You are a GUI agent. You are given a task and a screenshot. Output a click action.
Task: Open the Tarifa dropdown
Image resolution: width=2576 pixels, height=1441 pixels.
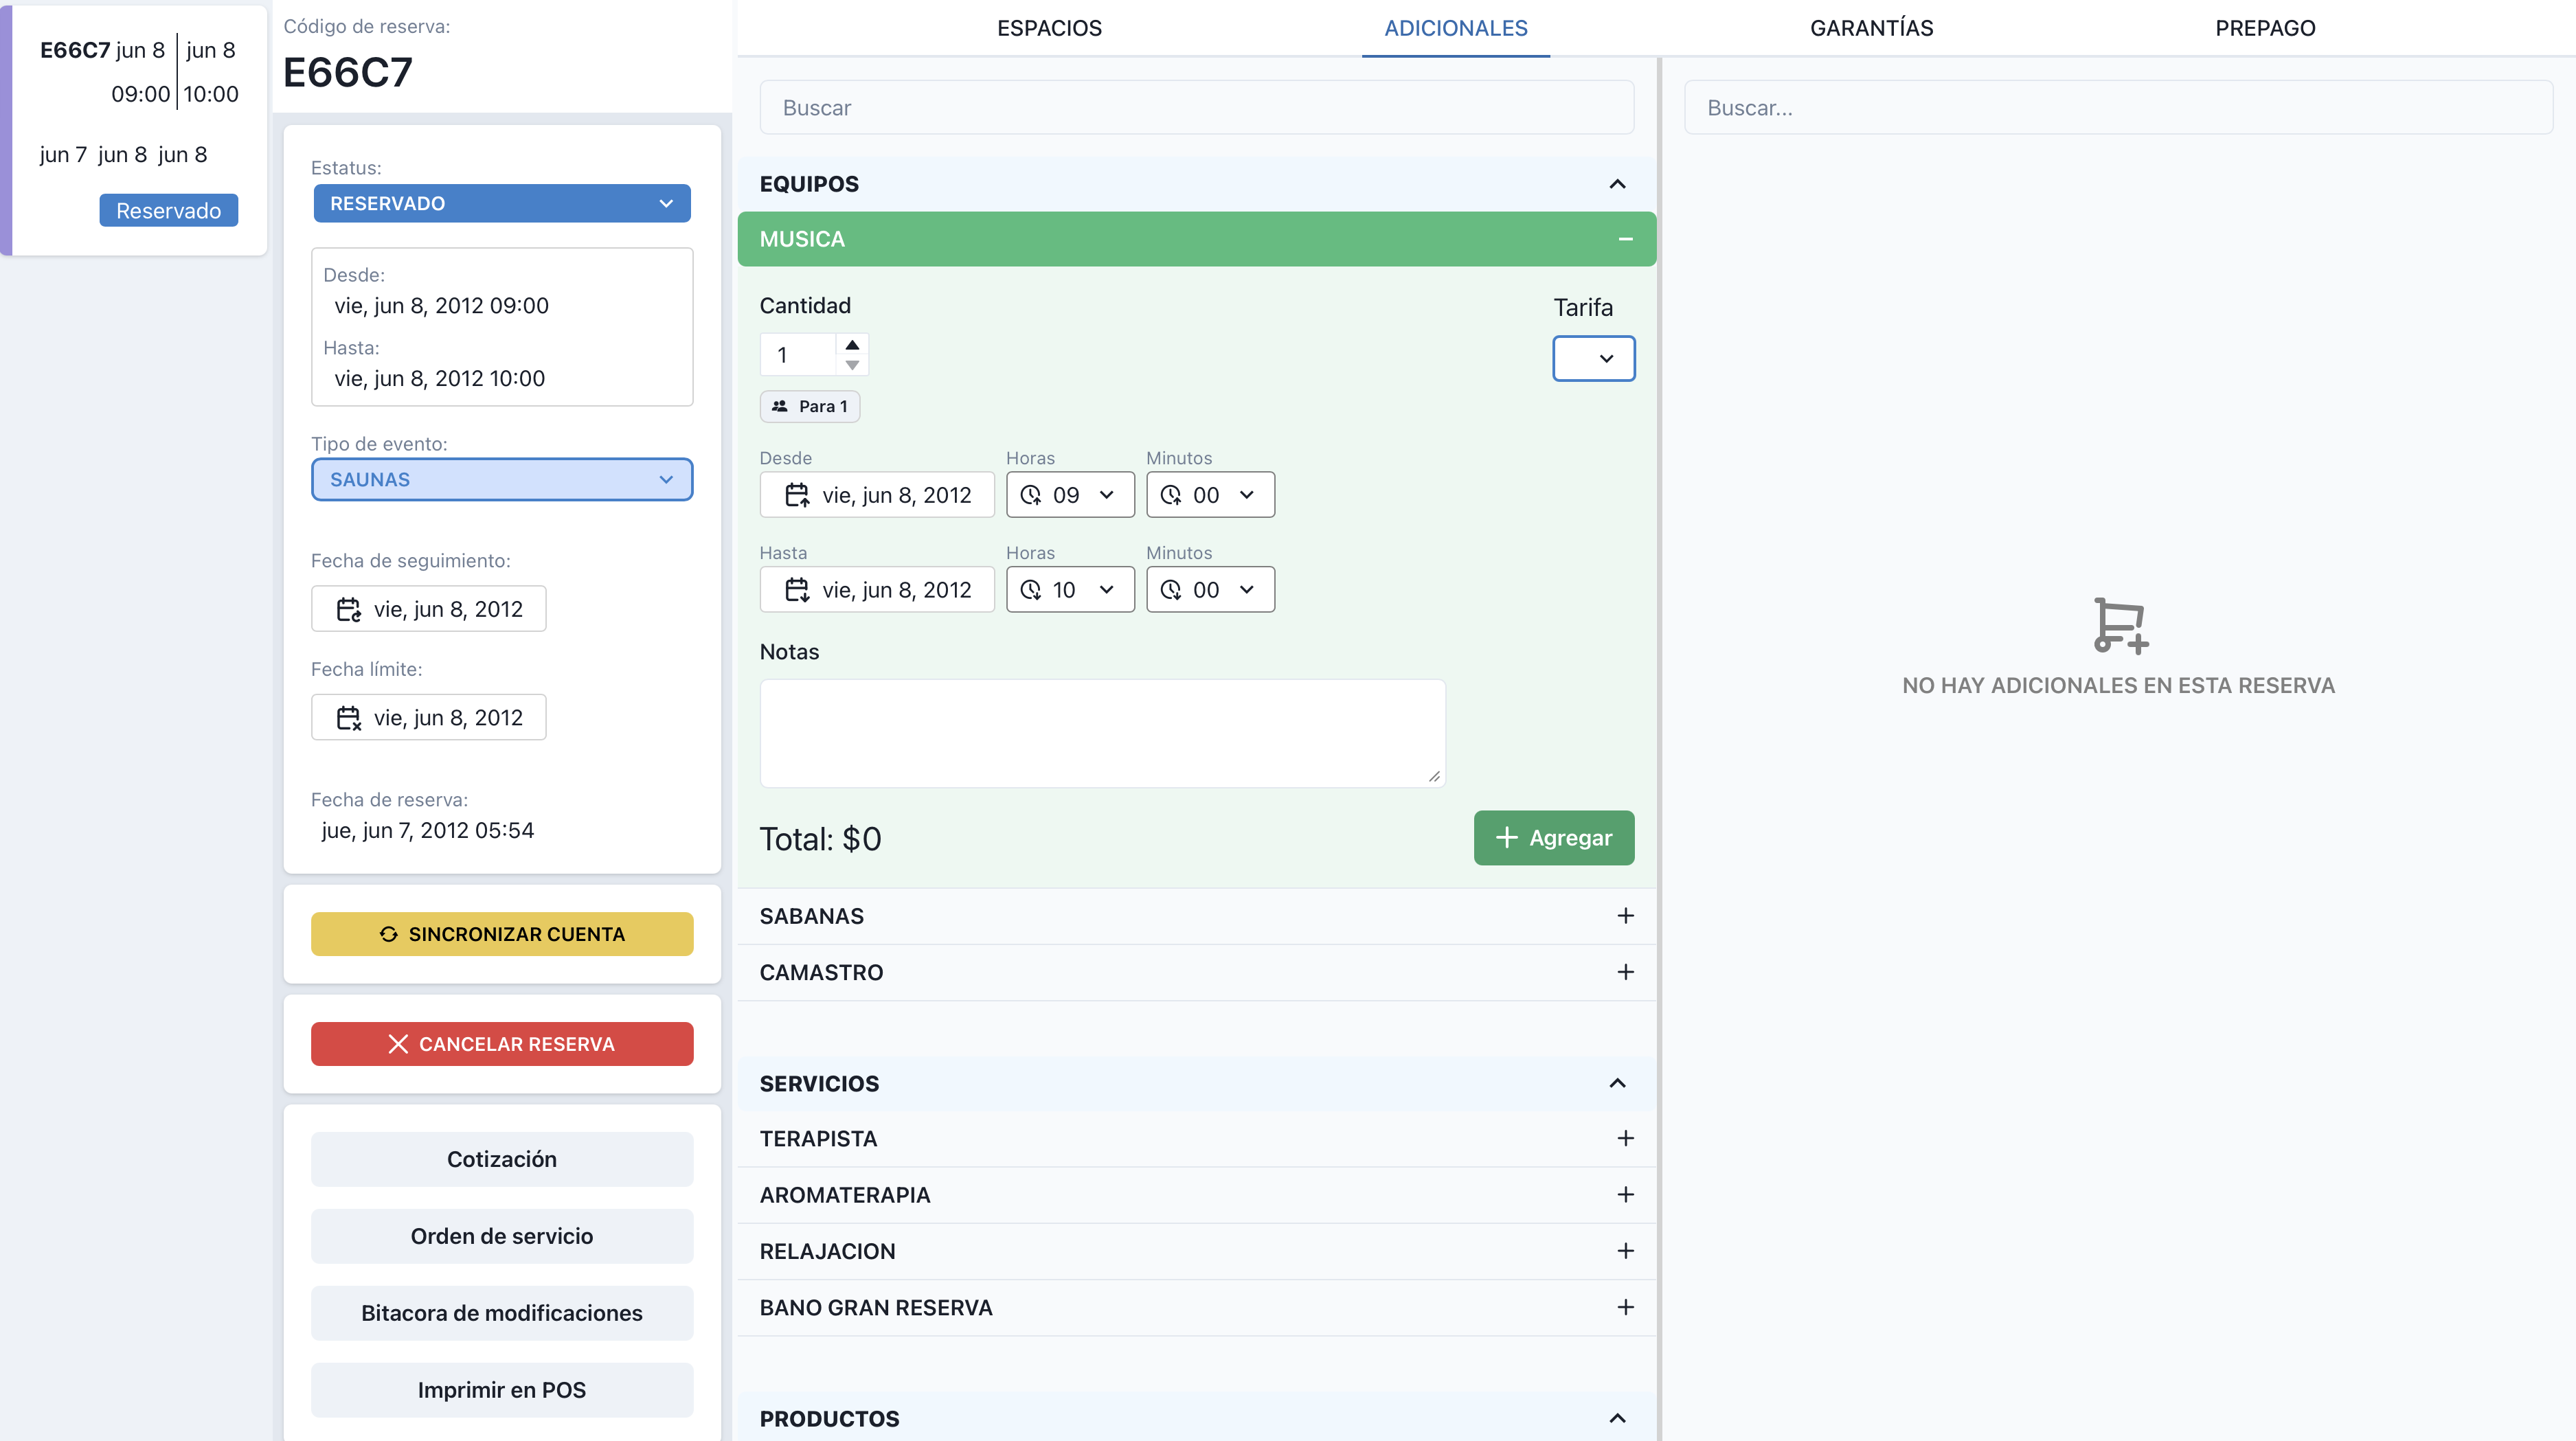tap(1593, 358)
